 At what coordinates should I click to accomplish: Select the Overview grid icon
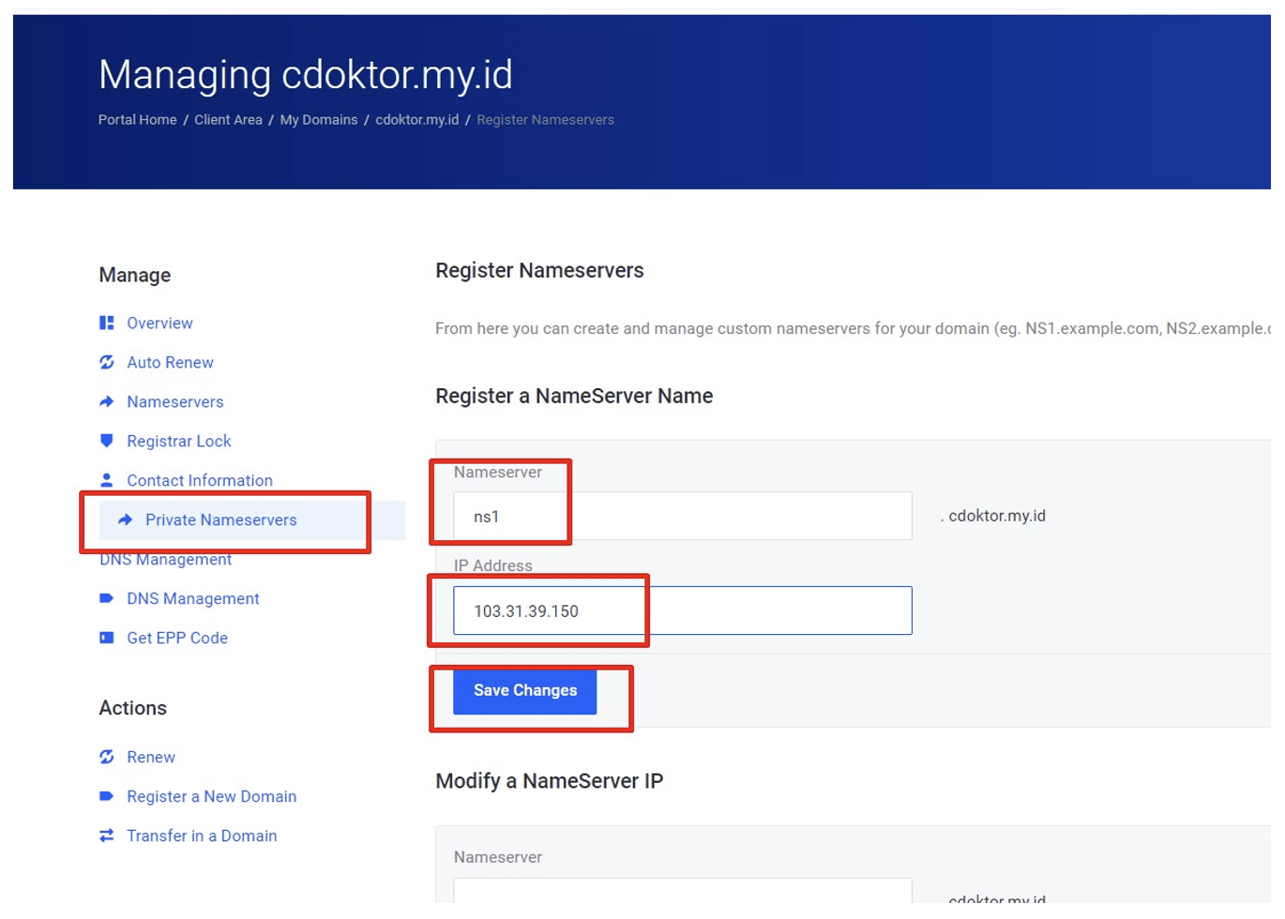click(x=107, y=323)
